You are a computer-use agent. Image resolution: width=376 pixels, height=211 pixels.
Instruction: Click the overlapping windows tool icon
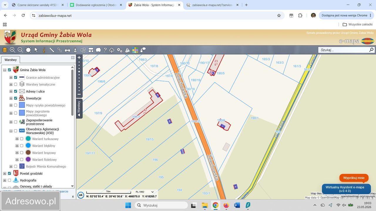coord(83,50)
